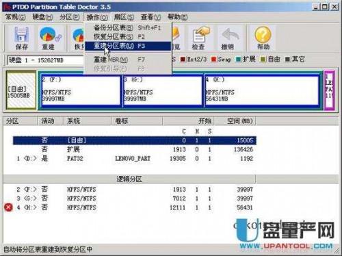Select the 扩展 row with 136426 MB
Screen dimensions: 342x256
point(135,149)
